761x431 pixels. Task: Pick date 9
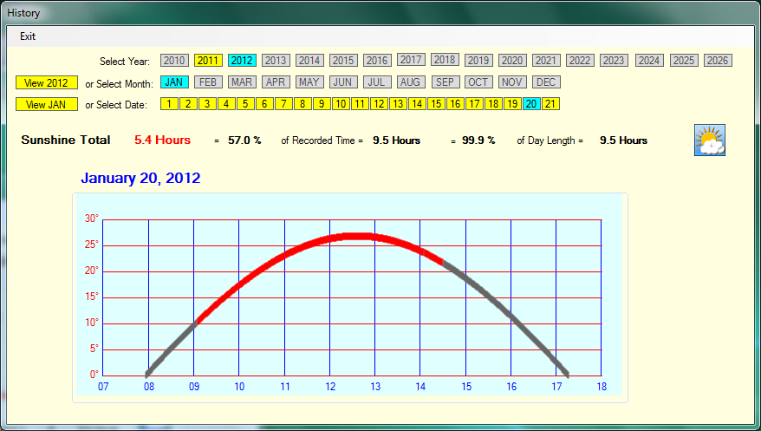click(322, 104)
